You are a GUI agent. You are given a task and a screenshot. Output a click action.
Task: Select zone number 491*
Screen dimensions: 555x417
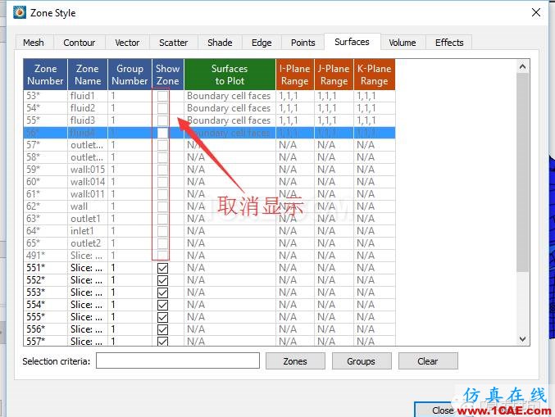point(36,256)
